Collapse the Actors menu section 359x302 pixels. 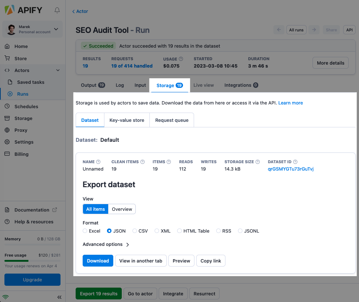[58, 70]
